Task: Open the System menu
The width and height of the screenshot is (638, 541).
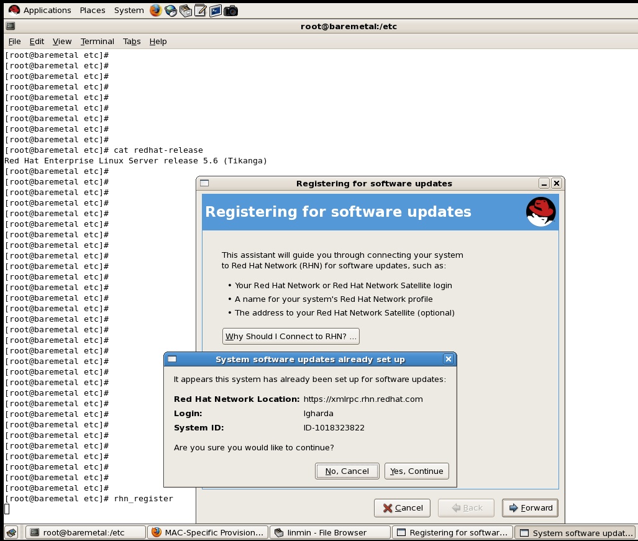Action: click(x=129, y=10)
